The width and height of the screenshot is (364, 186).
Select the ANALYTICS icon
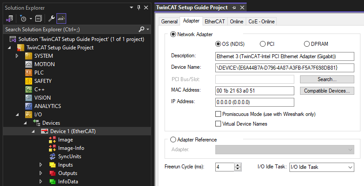pos(29,106)
